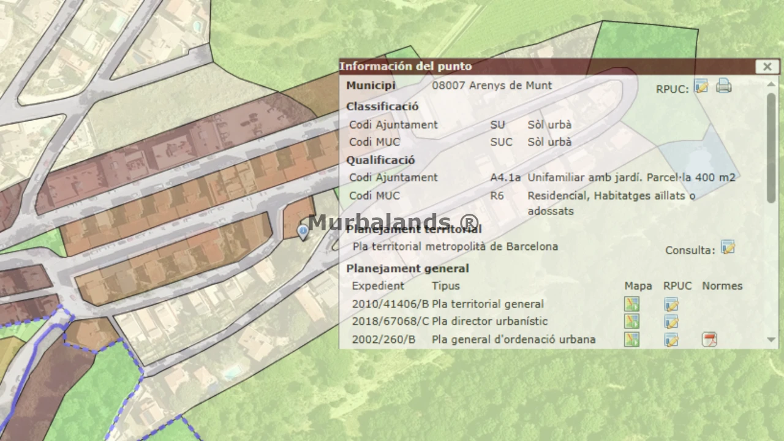This screenshot has width=784, height=441.
Task: Open RPUC icon for Pla general d'ordenació urbana
Action: click(671, 339)
